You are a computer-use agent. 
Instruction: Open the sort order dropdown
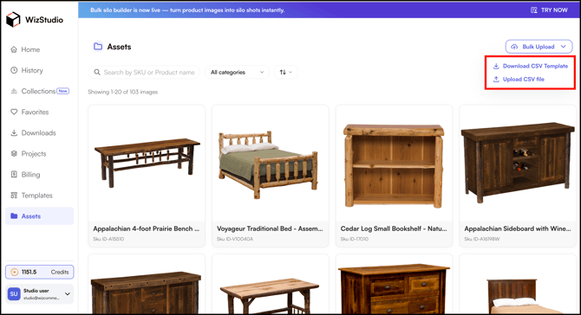(285, 72)
